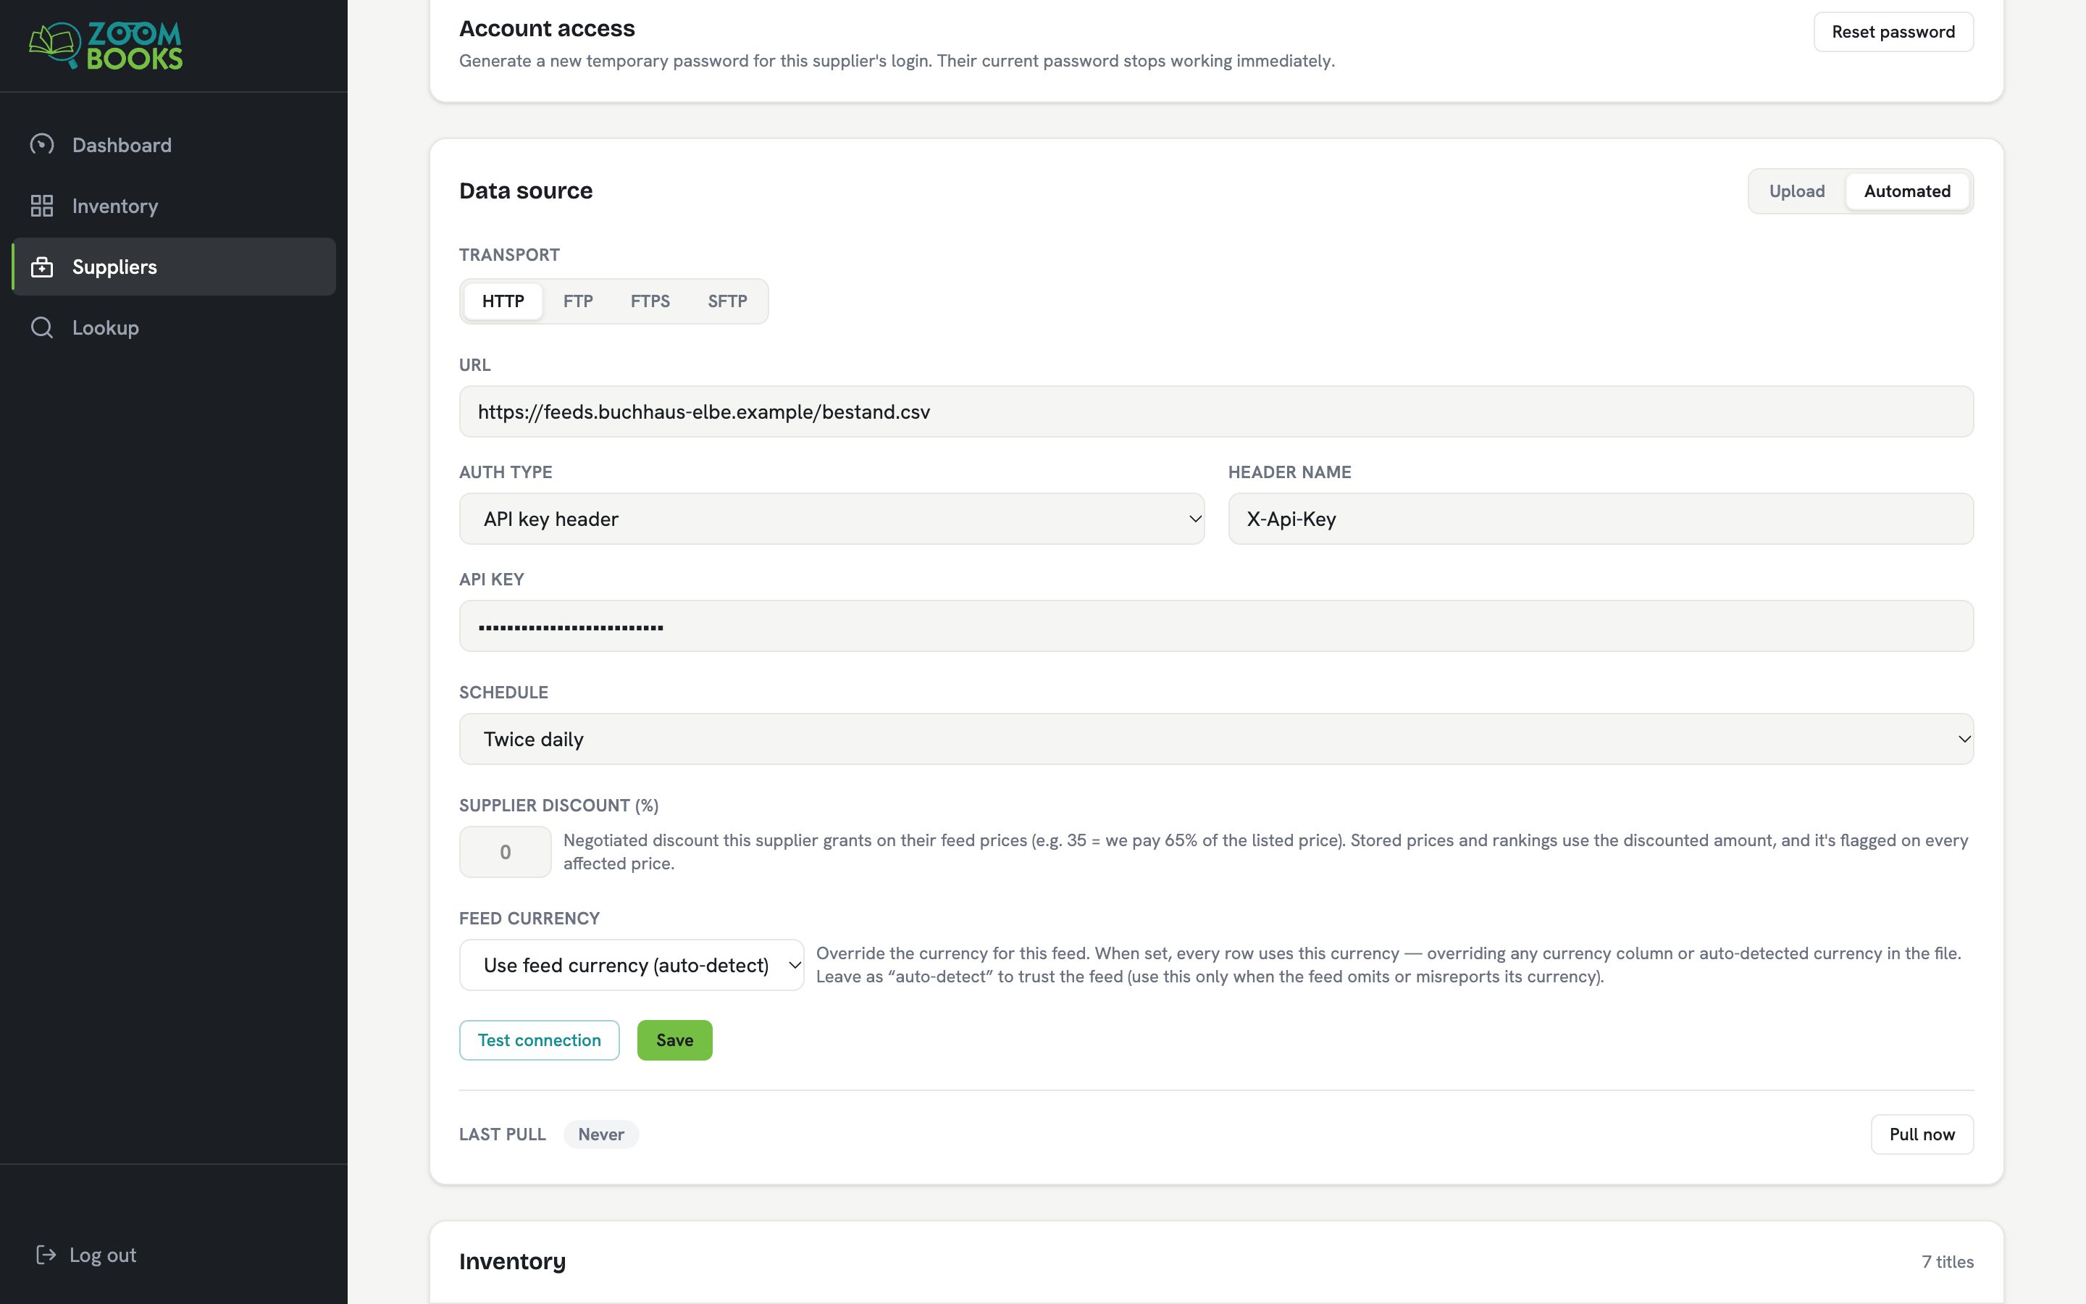
Task: Click Test connection
Action: click(540, 1040)
